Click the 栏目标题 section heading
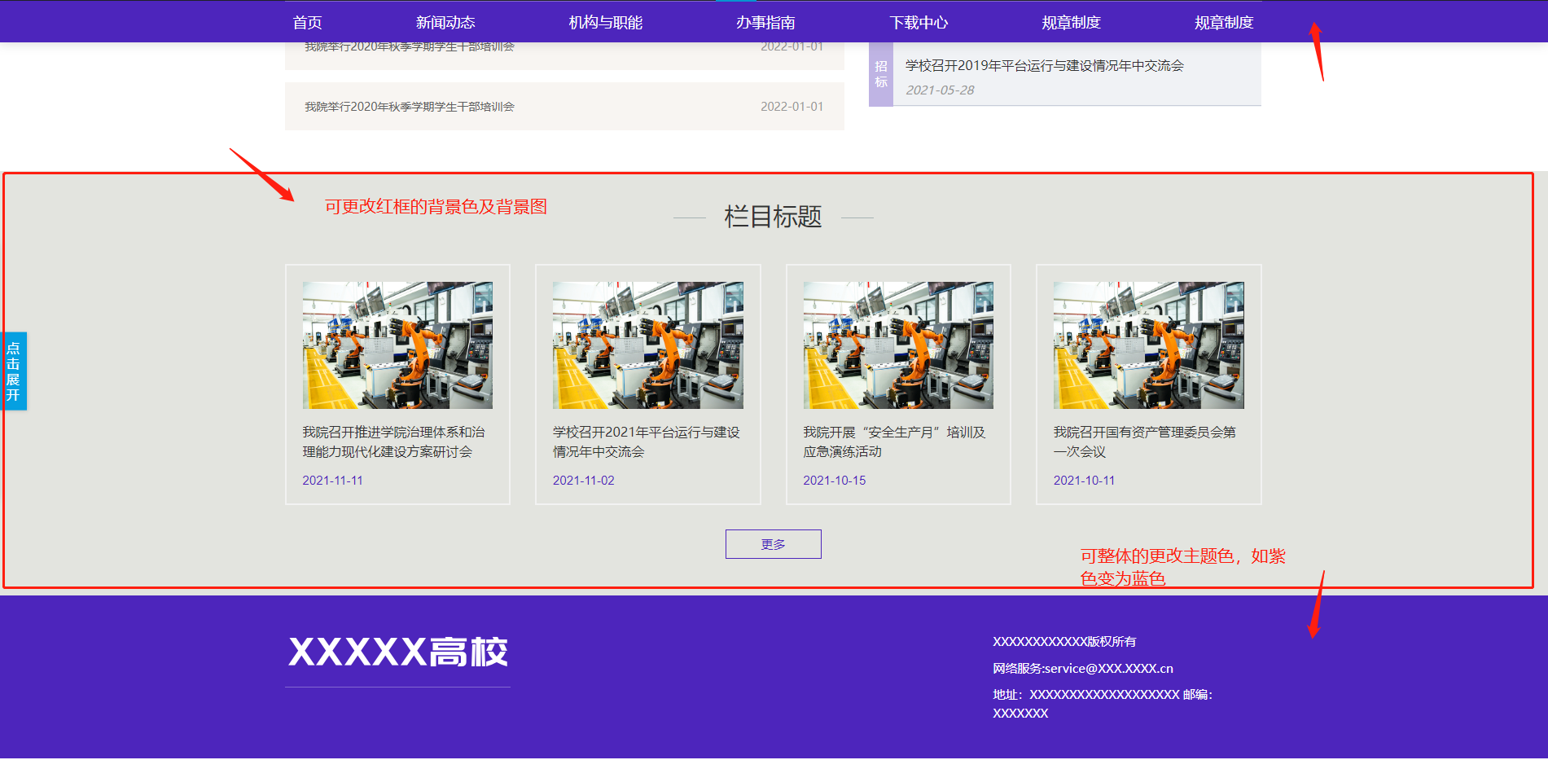1548x760 pixels. [773, 217]
